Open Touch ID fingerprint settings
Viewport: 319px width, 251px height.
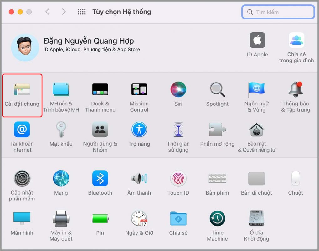[x=178, y=179]
